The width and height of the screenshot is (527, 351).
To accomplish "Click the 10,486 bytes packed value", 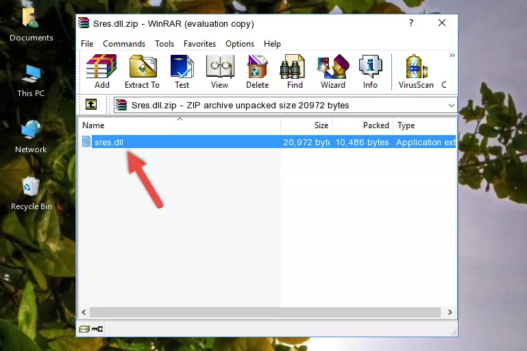I will pyautogui.click(x=362, y=142).
